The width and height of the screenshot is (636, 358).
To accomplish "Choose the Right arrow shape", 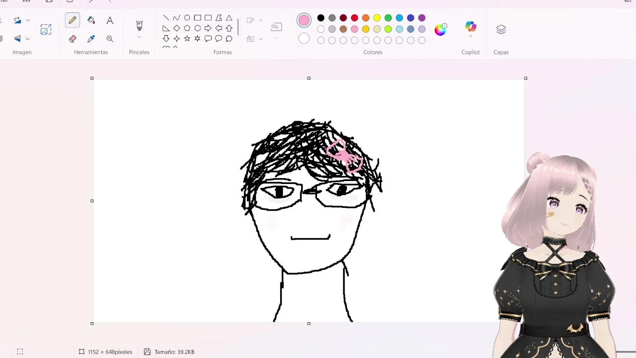I will (x=208, y=28).
